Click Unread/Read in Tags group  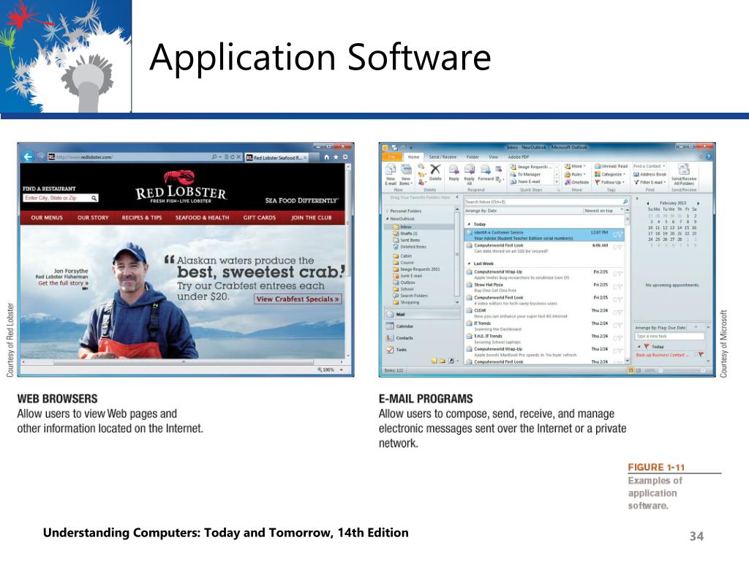pos(611,166)
